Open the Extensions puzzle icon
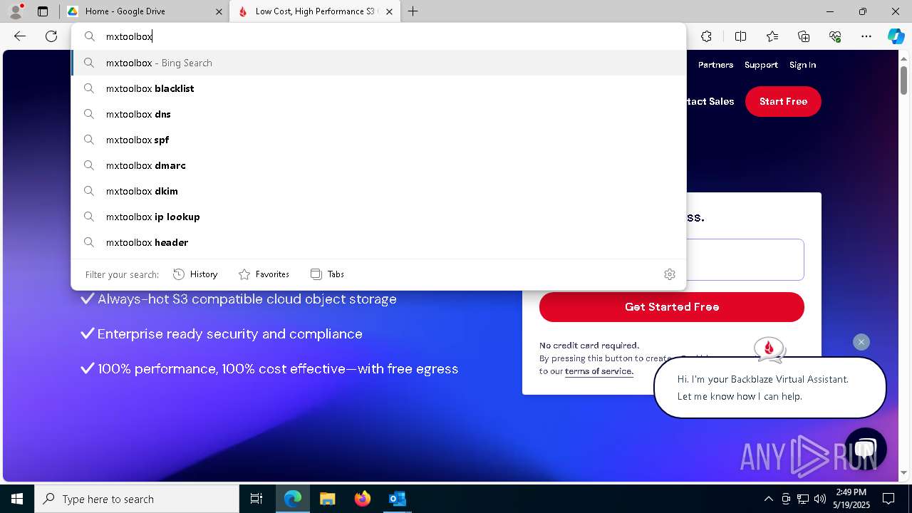This screenshot has width=912, height=513. [706, 36]
